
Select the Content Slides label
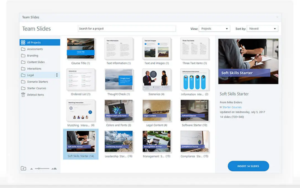(x=36, y=62)
